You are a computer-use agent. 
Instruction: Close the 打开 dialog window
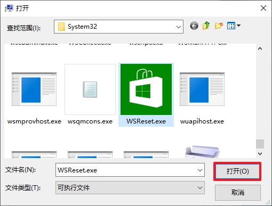pyautogui.click(x=263, y=8)
